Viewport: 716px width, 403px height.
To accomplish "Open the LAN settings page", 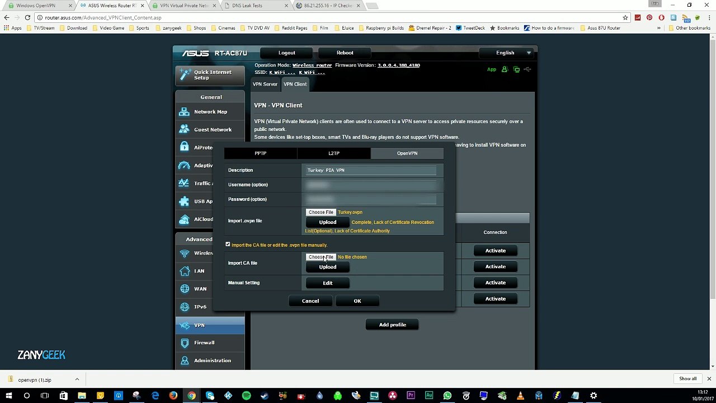I will click(210, 271).
